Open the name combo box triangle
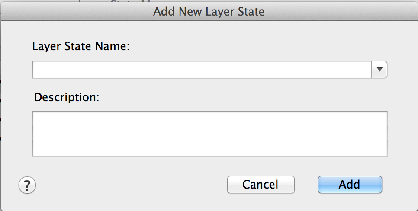This screenshot has width=418, height=211. [x=379, y=70]
